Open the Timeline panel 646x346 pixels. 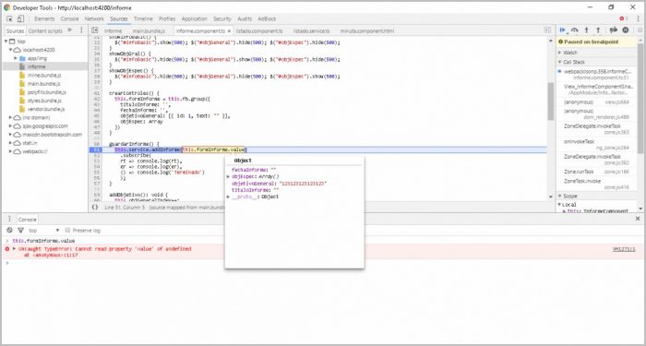point(143,19)
